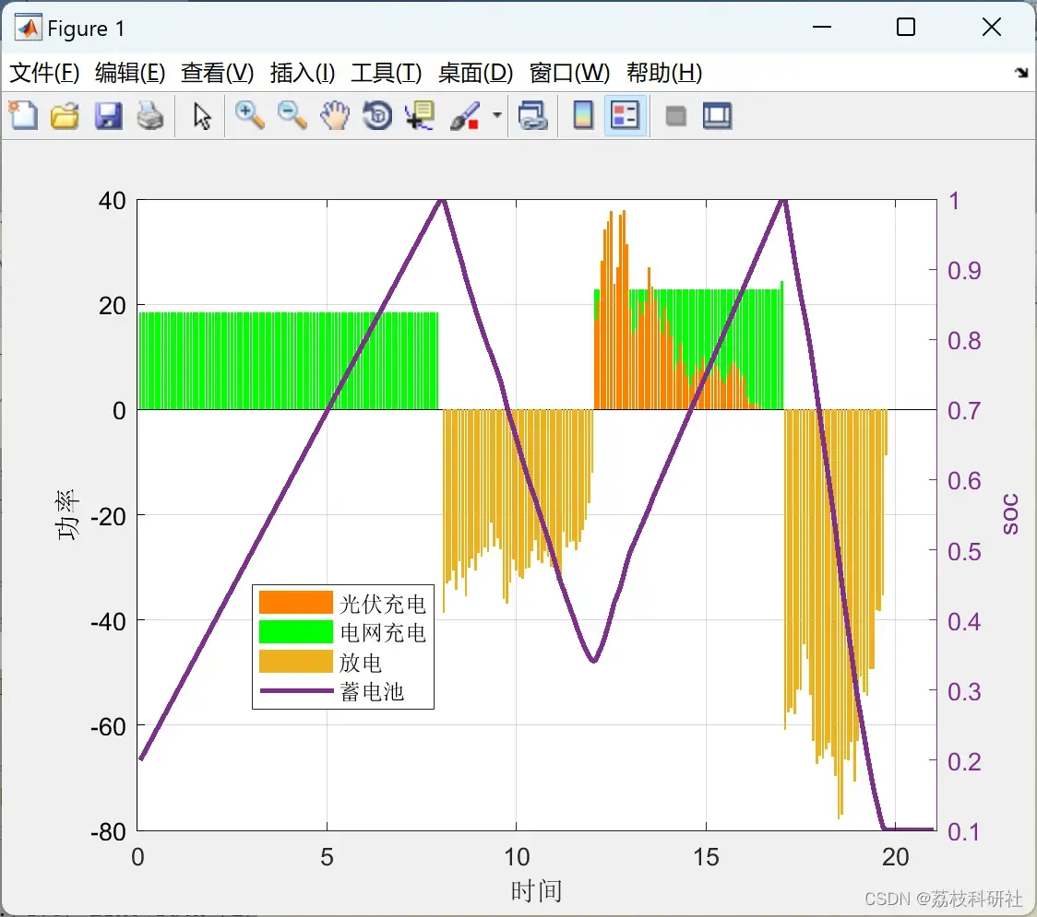The height and width of the screenshot is (917, 1037).
Task: Open the 文件(F) menu
Action: pyautogui.click(x=44, y=73)
